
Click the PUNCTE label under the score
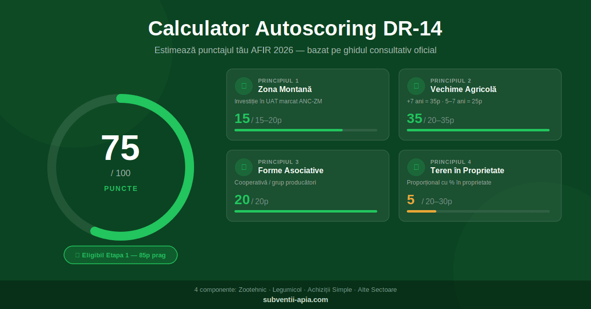(121, 188)
